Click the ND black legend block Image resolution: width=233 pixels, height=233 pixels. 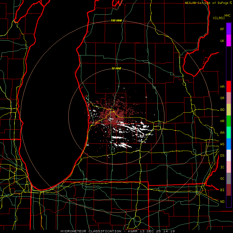tap(229, 201)
